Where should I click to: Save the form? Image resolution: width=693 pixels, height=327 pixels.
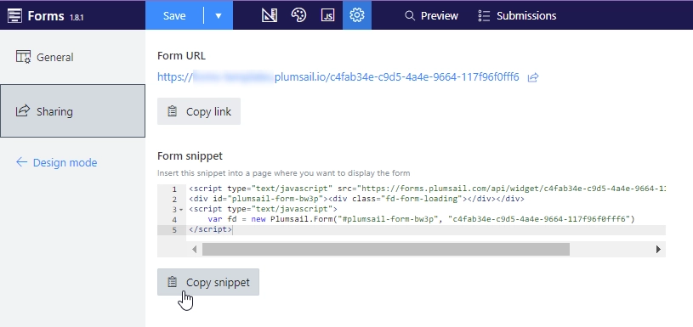[174, 15]
